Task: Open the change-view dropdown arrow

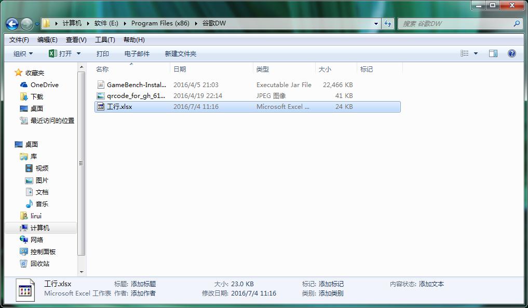Action: point(475,53)
